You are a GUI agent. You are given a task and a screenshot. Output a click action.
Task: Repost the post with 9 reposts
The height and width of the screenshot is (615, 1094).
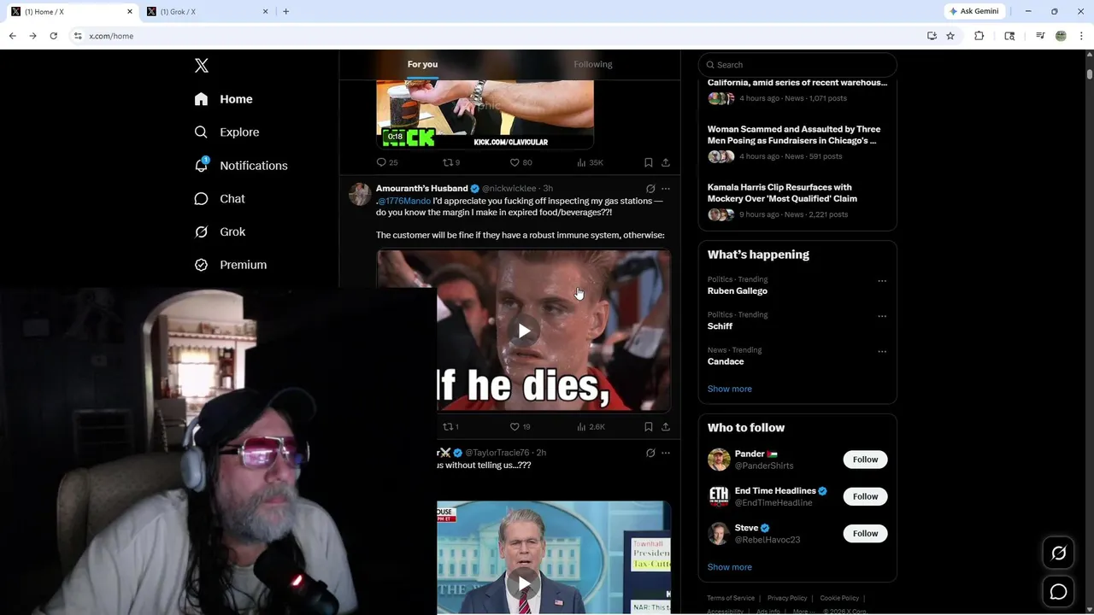(x=451, y=162)
